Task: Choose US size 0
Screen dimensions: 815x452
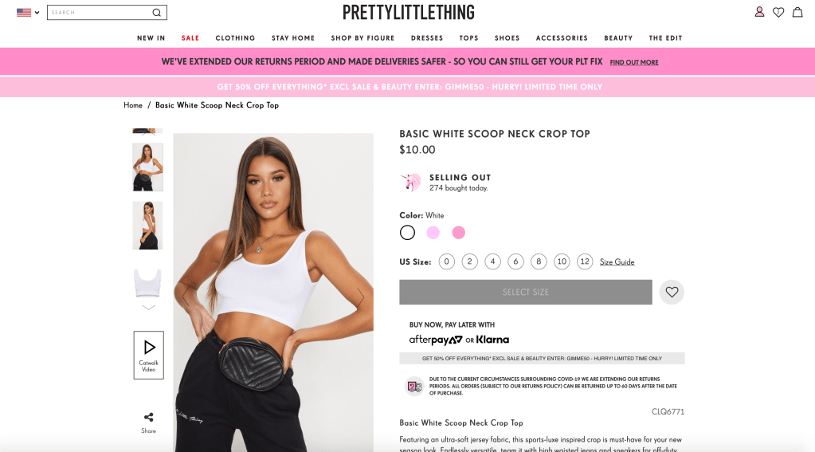Action: (x=446, y=261)
